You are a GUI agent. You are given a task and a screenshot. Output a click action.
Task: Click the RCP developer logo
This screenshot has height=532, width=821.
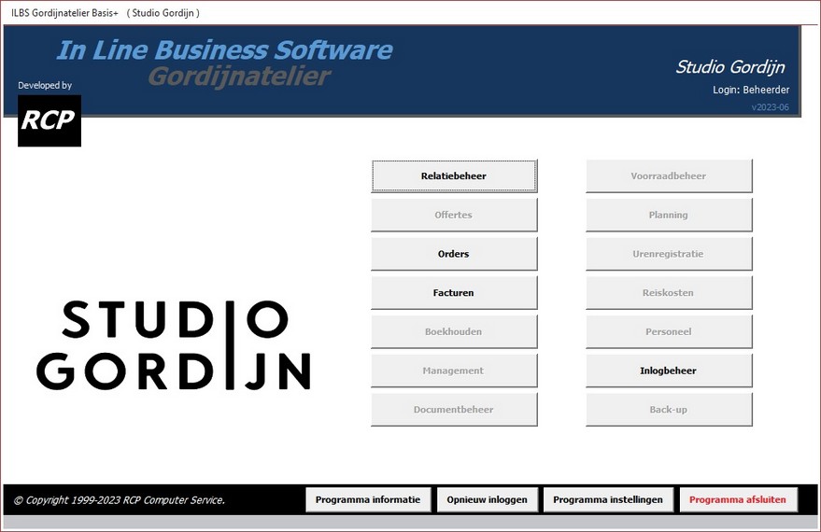pyautogui.click(x=50, y=120)
